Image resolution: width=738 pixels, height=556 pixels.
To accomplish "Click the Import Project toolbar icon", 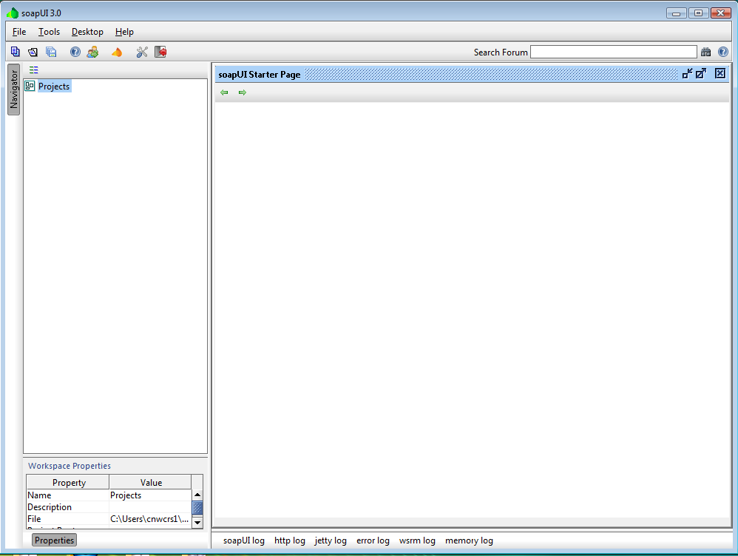I will [33, 52].
